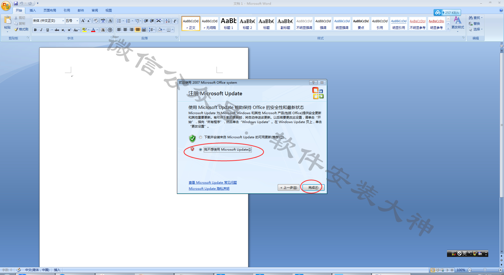The image size is (504, 275).
Task: Center the paragraph text
Action: click(125, 30)
